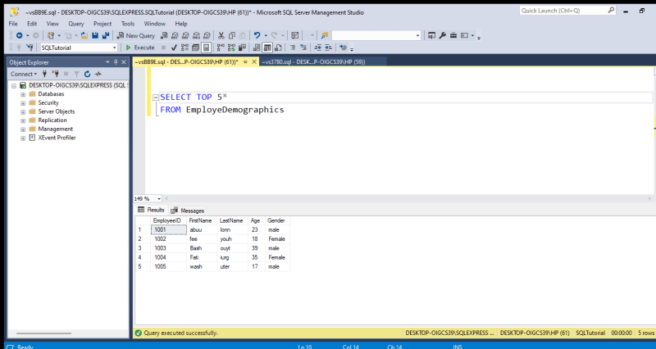Collapse the SELECT statement outline

tap(156, 97)
